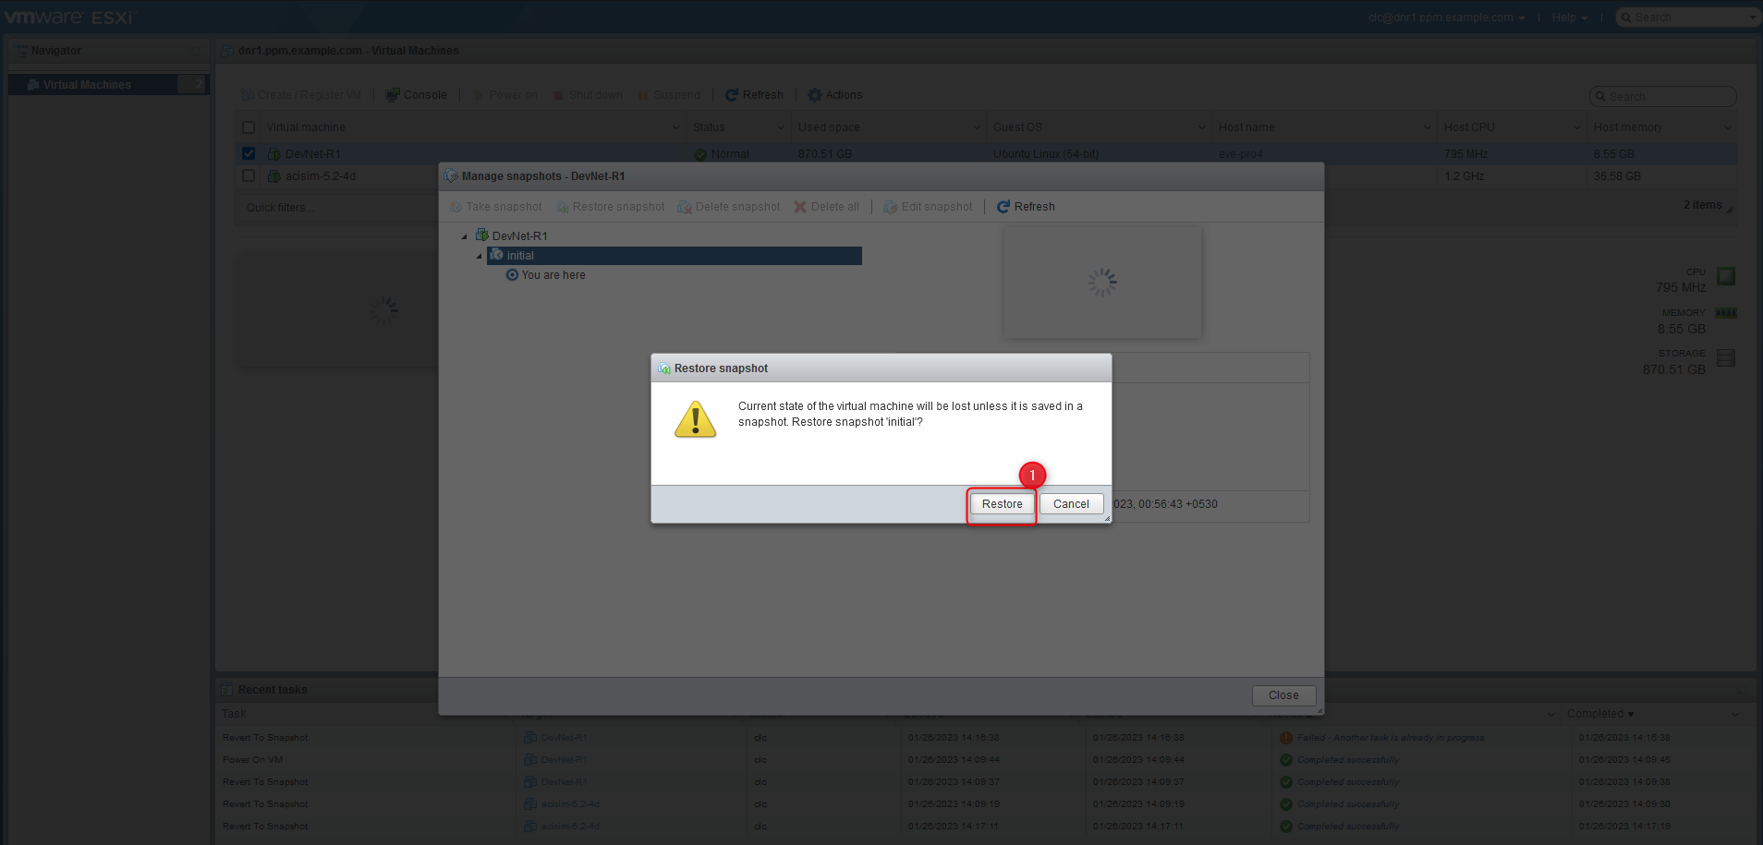Image resolution: width=1763 pixels, height=845 pixels.
Task: Collapse the DevNet-R1 snapshot tree node
Action: (465, 236)
